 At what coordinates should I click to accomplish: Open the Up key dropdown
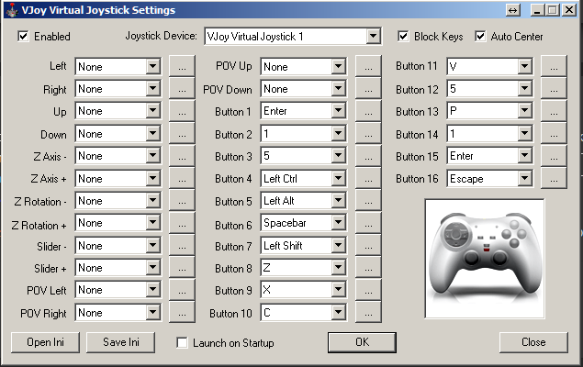152,111
